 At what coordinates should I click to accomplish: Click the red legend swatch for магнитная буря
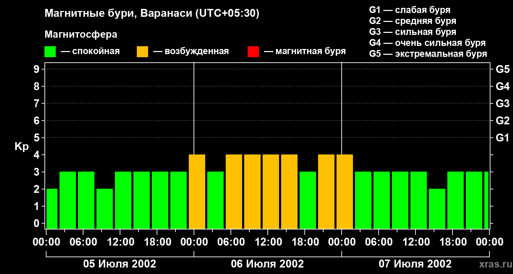pos(253,52)
